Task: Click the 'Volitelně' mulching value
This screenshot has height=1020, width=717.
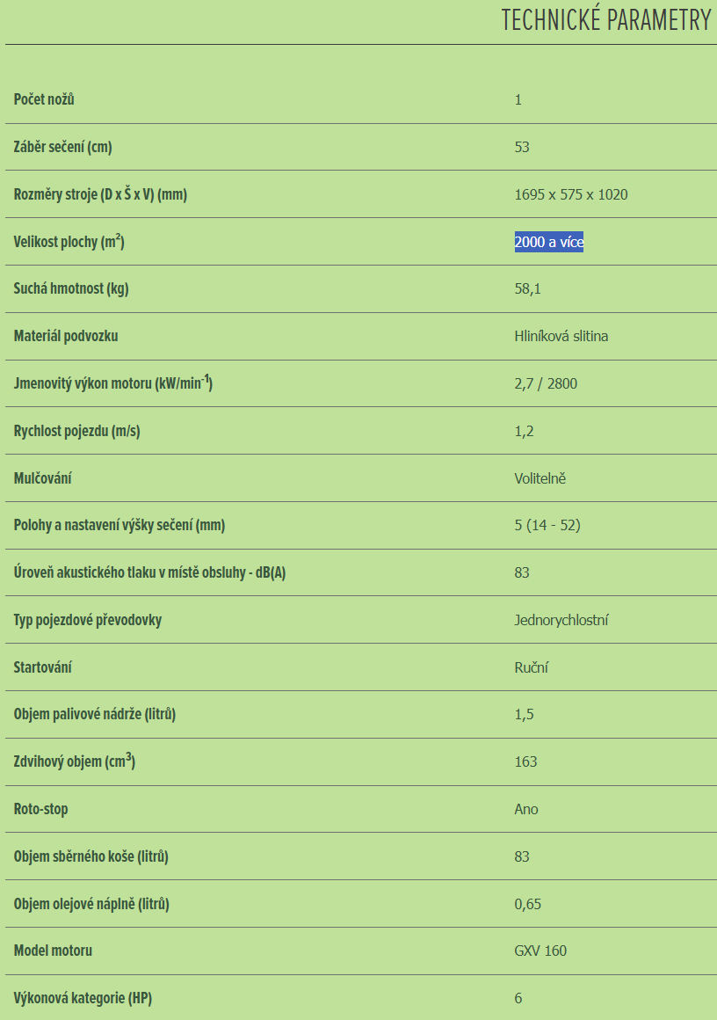Action: [540, 478]
